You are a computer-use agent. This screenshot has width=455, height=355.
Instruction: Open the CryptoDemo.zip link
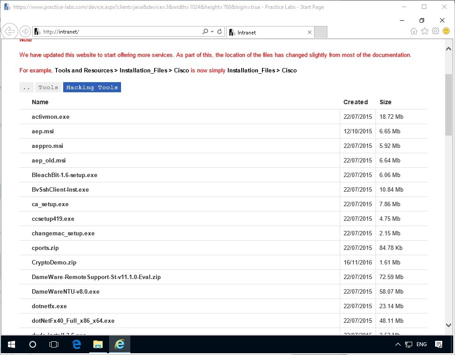[x=54, y=262]
